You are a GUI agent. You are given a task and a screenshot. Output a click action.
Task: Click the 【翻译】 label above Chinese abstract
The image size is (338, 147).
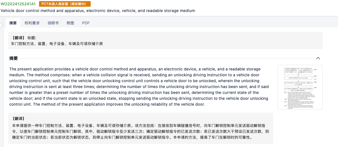pos(19,118)
